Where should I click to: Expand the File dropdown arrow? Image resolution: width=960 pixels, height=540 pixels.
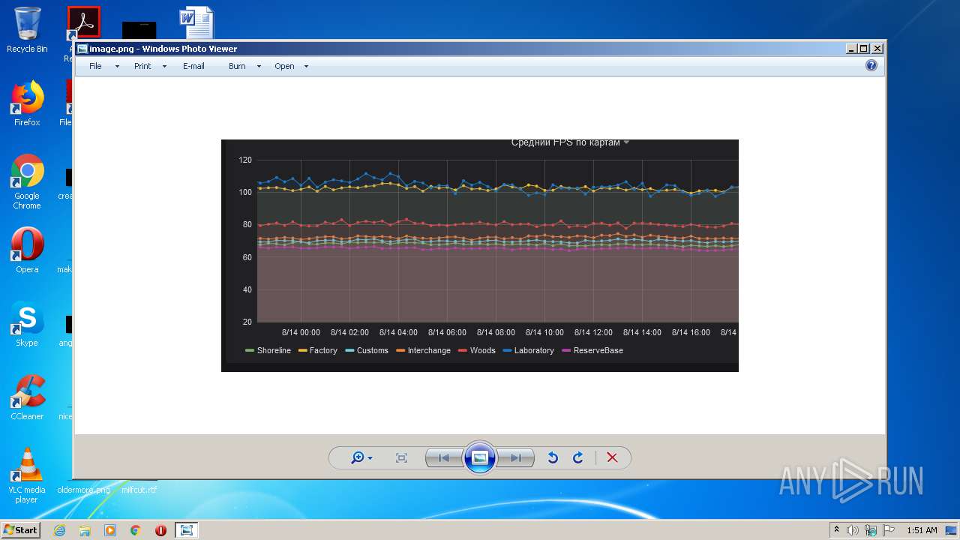[117, 67]
